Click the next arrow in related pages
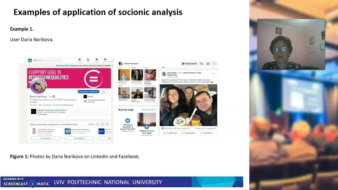Screen dimensions: 338x190 102,124
